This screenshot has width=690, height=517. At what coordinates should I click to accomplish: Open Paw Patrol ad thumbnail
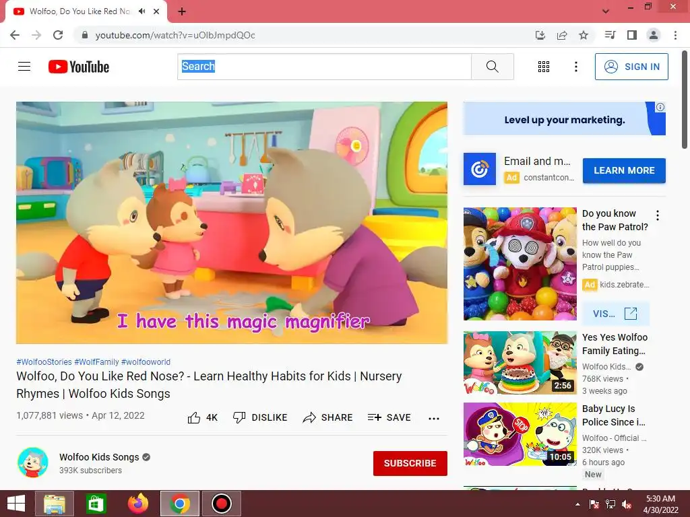(520, 264)
